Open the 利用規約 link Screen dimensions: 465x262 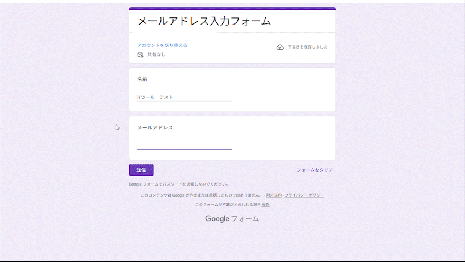pyautogui.click(x=273, y=195)
